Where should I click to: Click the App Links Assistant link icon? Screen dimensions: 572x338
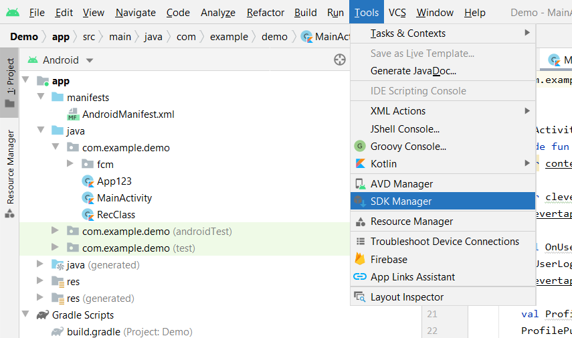click(x=360, y=276)
